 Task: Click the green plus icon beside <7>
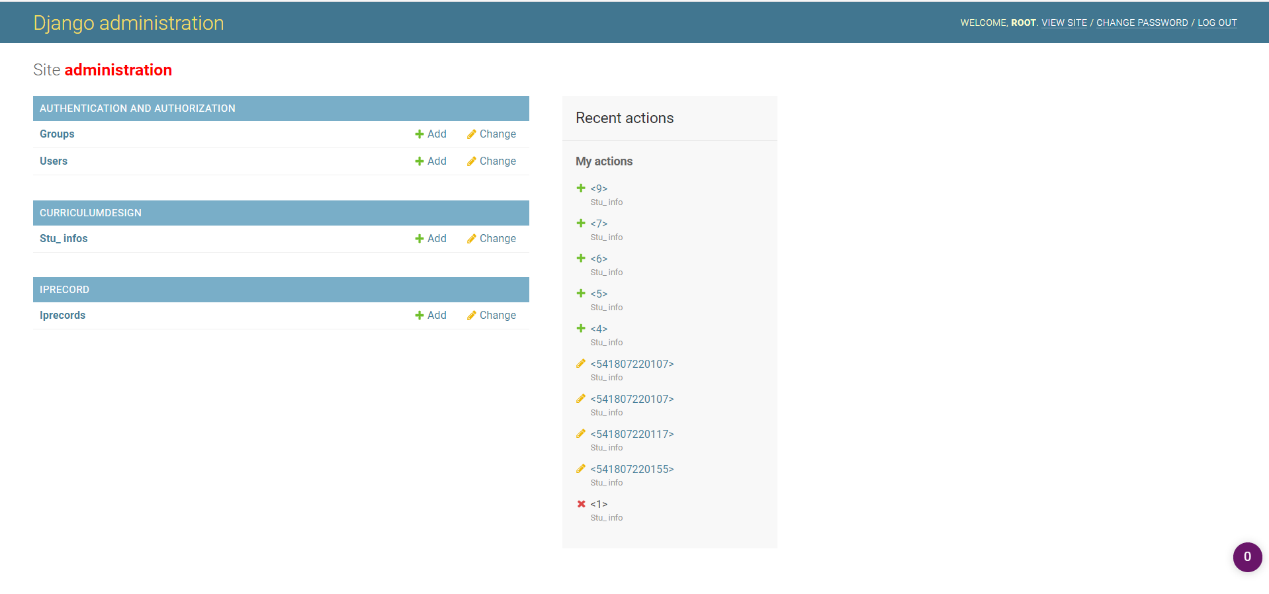[581, 223]
